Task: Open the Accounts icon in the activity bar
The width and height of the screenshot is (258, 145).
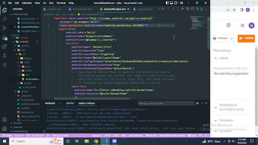Action: point(4,120)
